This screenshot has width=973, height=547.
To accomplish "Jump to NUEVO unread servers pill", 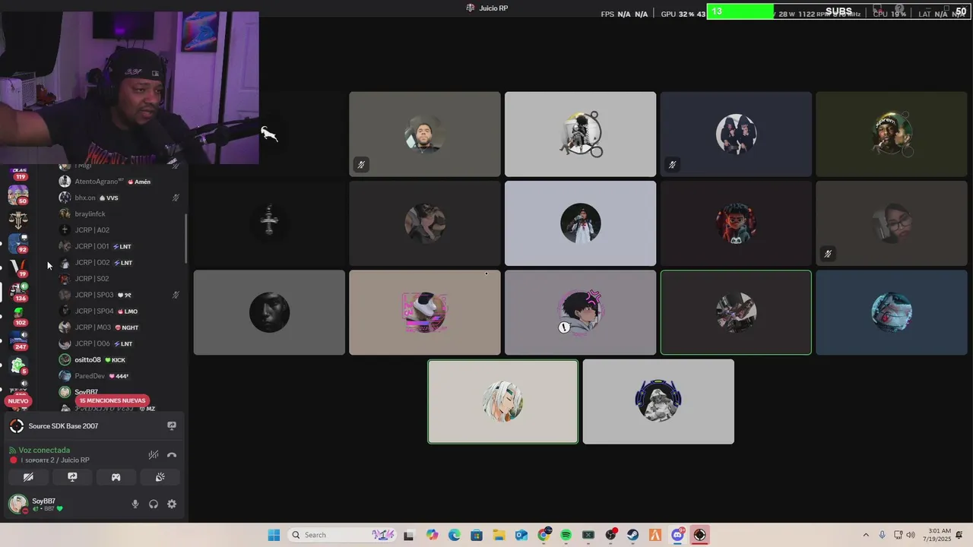I will (18, 400).
